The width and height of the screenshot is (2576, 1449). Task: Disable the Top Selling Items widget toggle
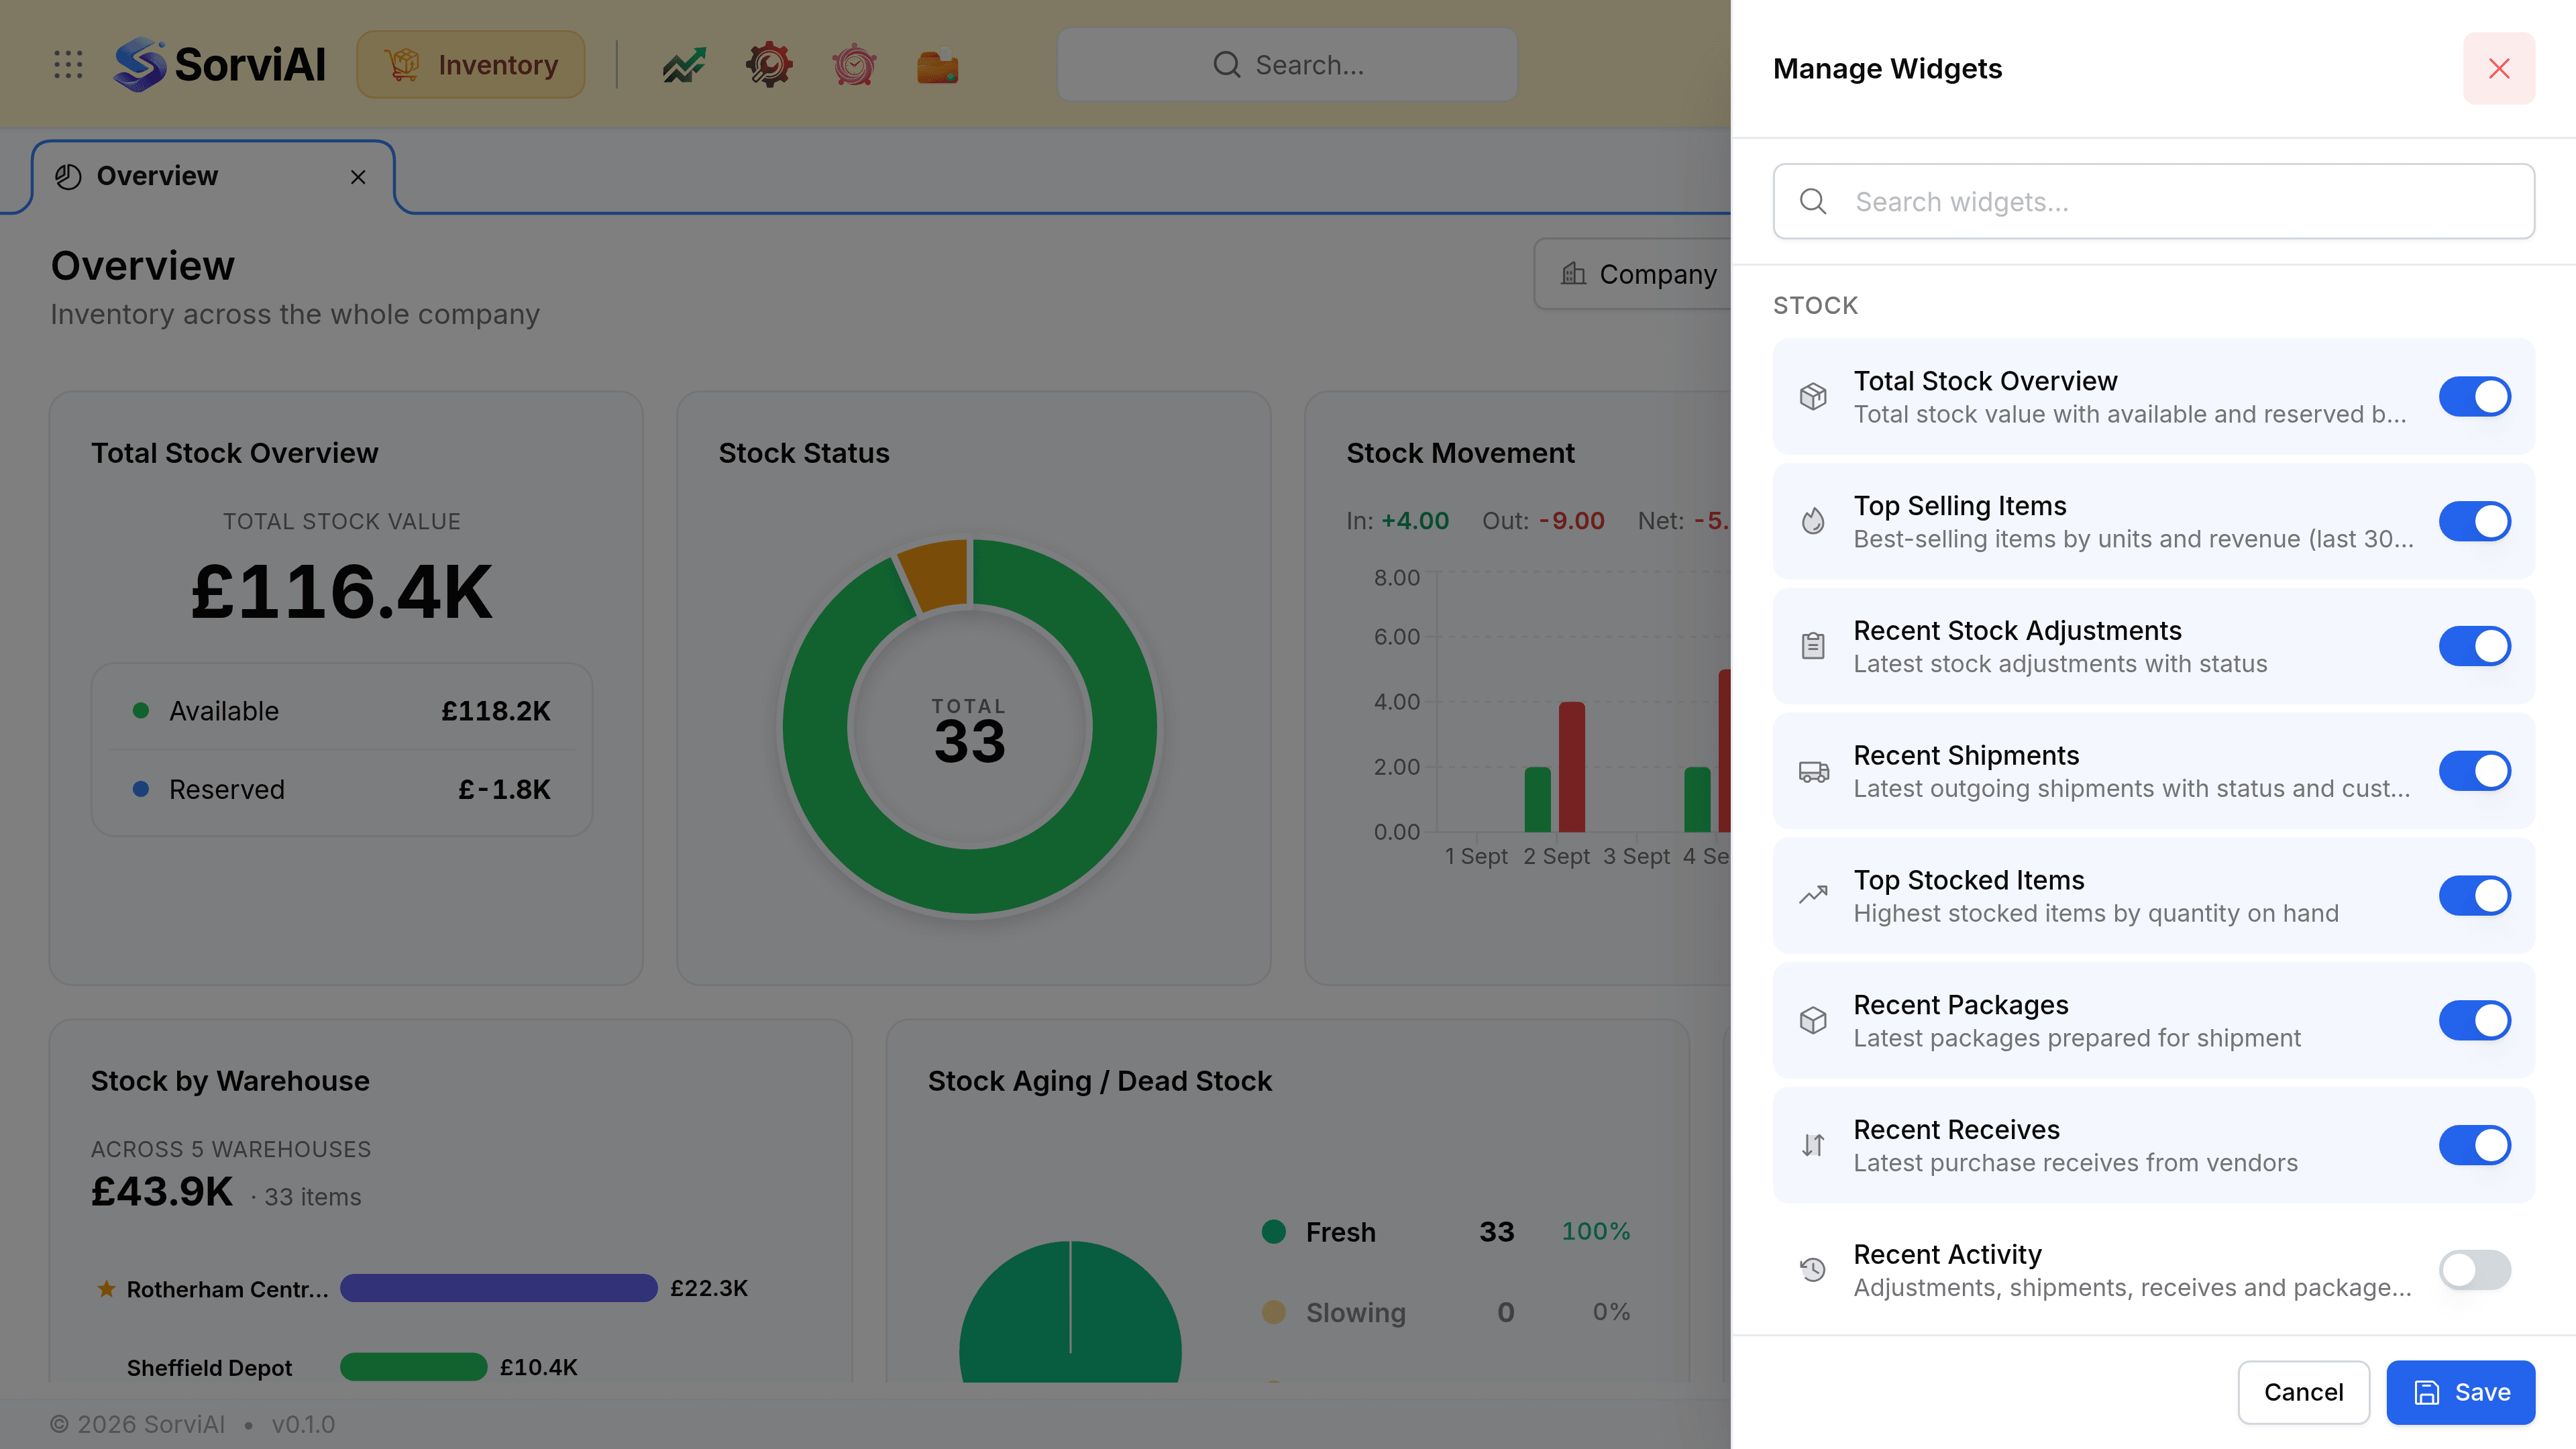click(x=2474, y=522)
